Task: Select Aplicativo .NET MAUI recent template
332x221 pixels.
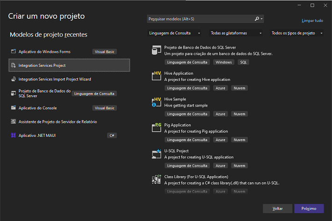Action: (x=69, y=135)
